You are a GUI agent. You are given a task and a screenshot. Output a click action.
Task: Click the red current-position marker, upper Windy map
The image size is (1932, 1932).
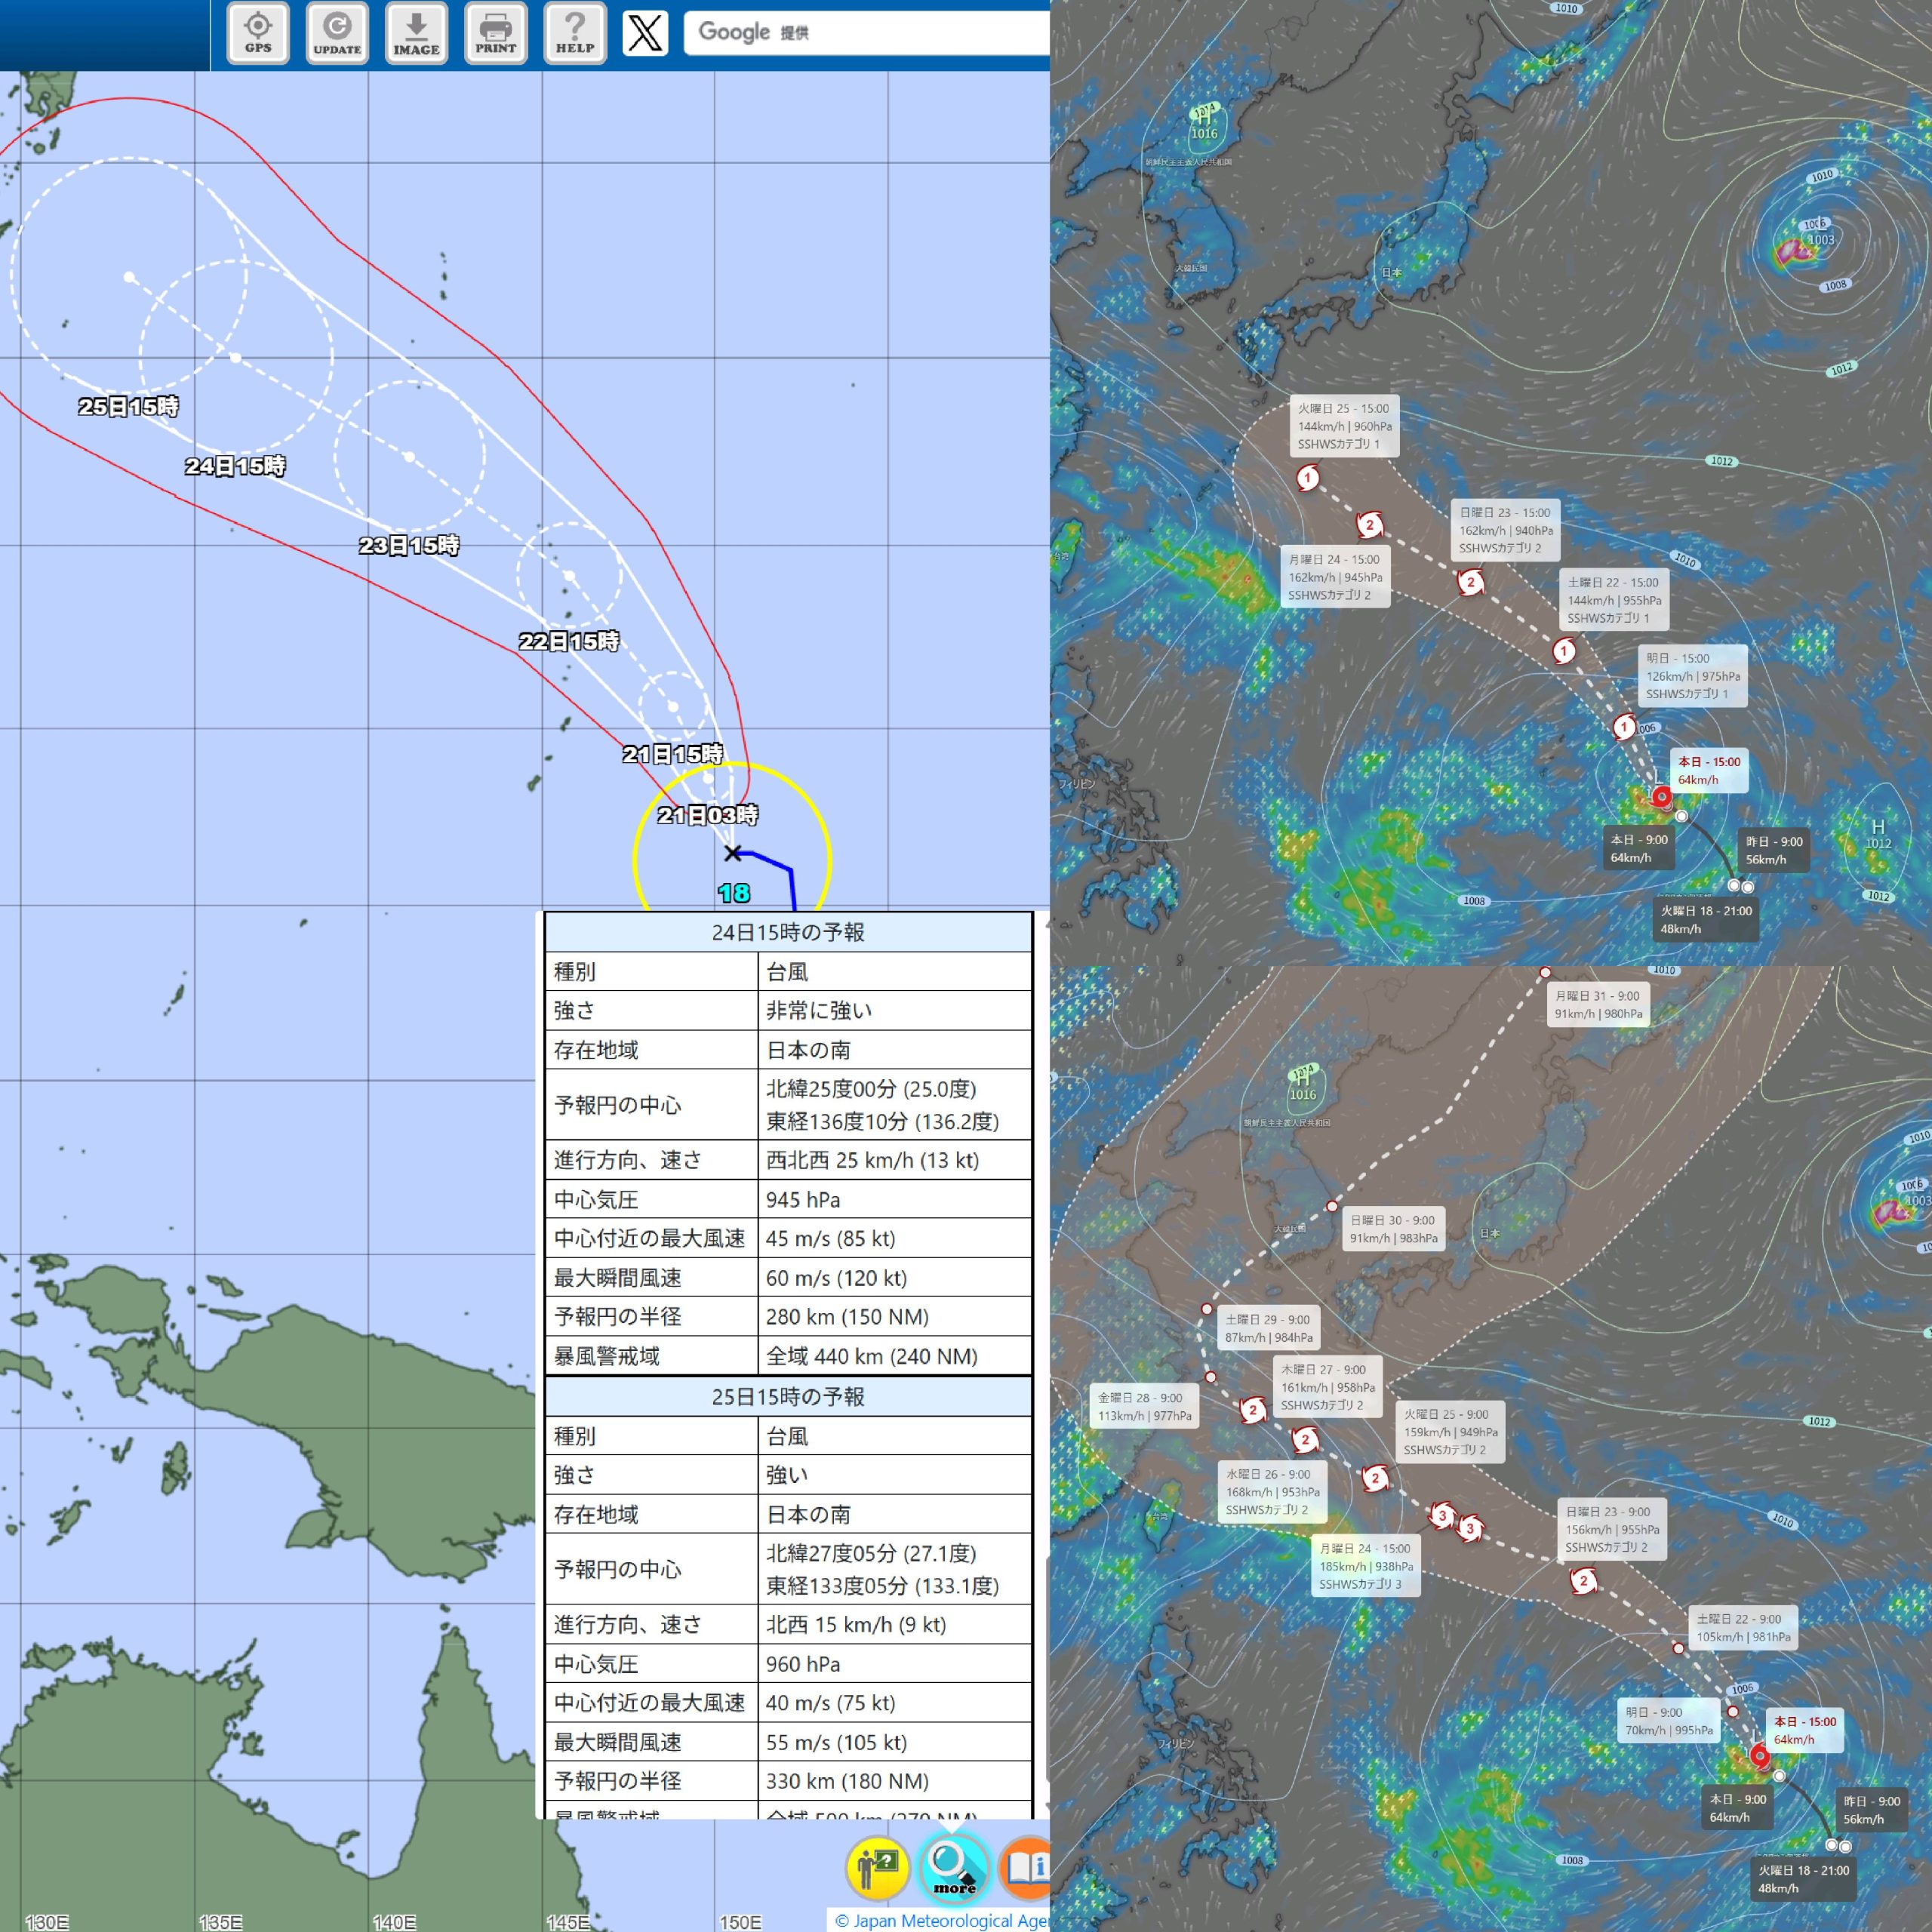(1661, 797)
